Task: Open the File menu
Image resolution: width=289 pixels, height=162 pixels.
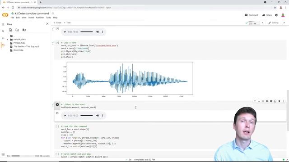Action: [x=12, y=18]
